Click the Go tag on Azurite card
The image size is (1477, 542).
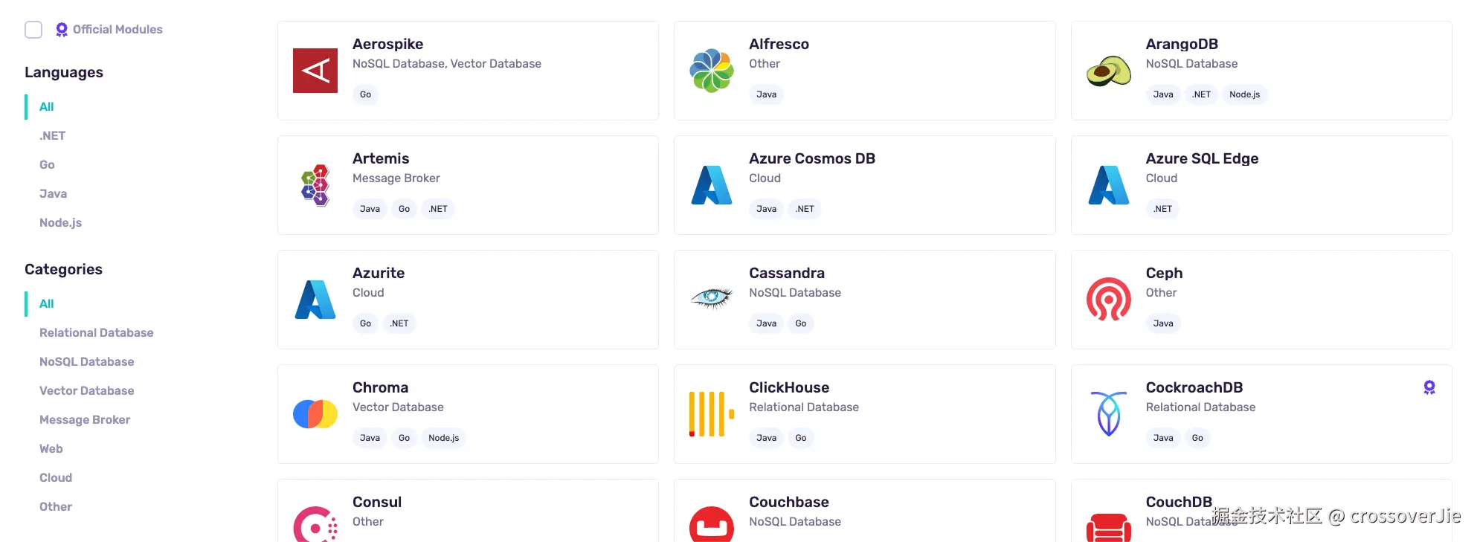coord(365,323)
